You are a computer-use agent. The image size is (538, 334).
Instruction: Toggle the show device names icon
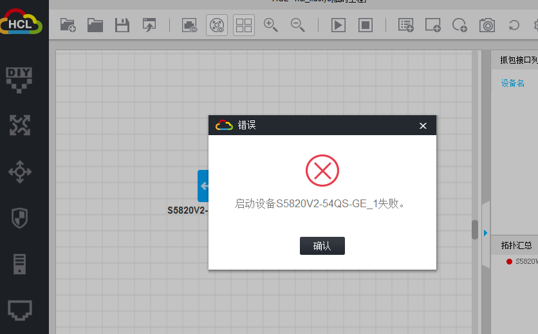pos(216,25)
